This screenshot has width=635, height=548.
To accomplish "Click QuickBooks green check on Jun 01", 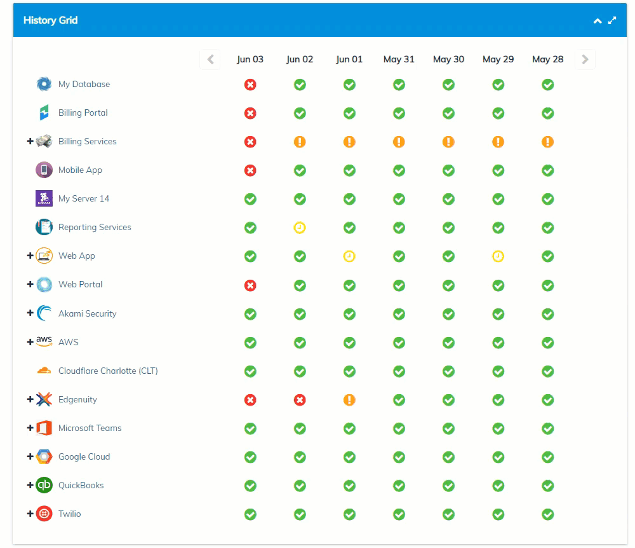I will [349, 486].
